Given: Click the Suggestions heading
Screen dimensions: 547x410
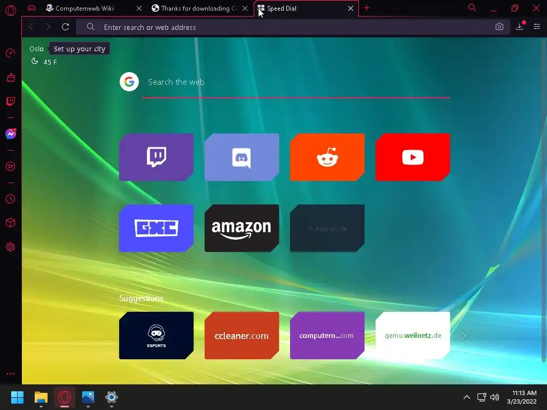Looking at the screenshot, I should click(x=141, y=298).
